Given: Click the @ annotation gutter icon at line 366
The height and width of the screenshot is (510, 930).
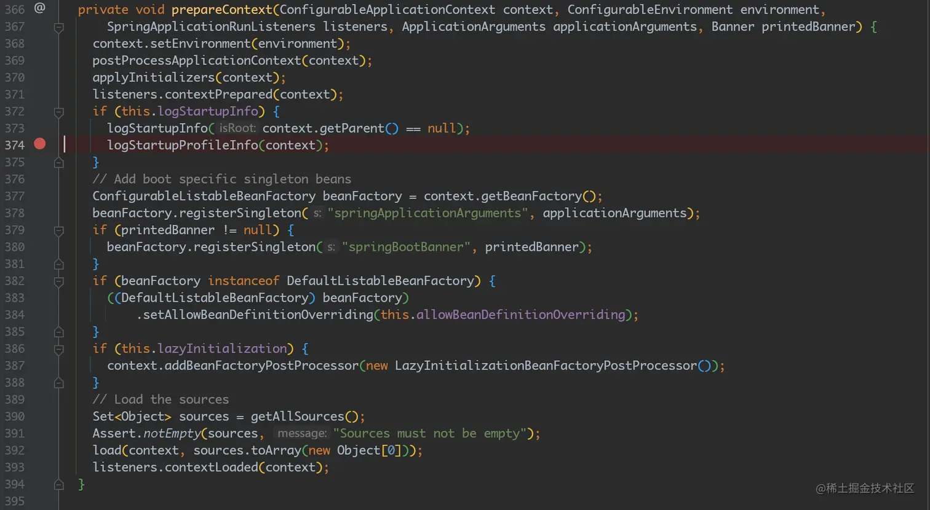Looking at the screenshot, I should [x=40, y=8].
